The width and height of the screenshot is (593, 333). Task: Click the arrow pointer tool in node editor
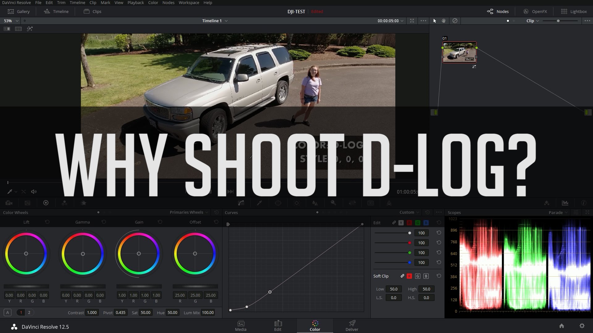point(435,21)
